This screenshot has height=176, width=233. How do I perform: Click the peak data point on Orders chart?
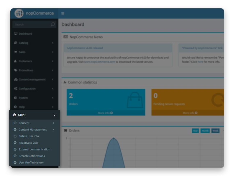click(x=114, y=138)
